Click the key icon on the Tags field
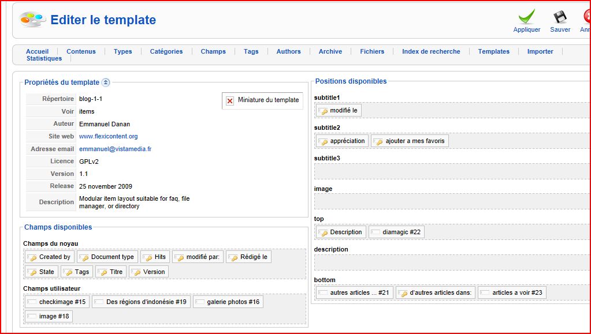The width and height of the screenshot is (591, 334). click(68, 272)
